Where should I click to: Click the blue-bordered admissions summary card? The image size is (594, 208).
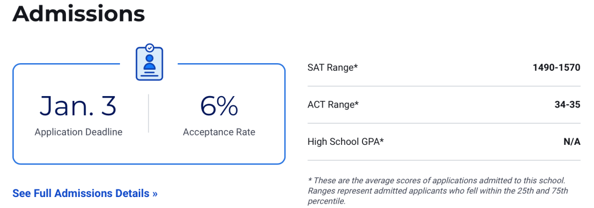tap(149, 114)
